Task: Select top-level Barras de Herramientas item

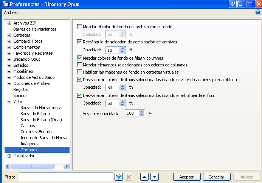Action: (34, 29)
